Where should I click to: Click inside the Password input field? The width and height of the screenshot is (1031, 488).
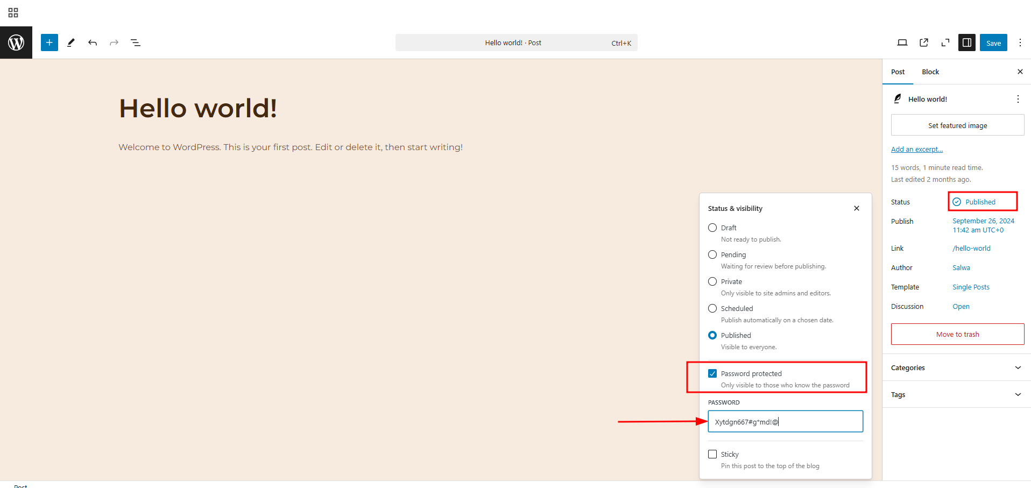pyautogui.click(x=785, y=421)
